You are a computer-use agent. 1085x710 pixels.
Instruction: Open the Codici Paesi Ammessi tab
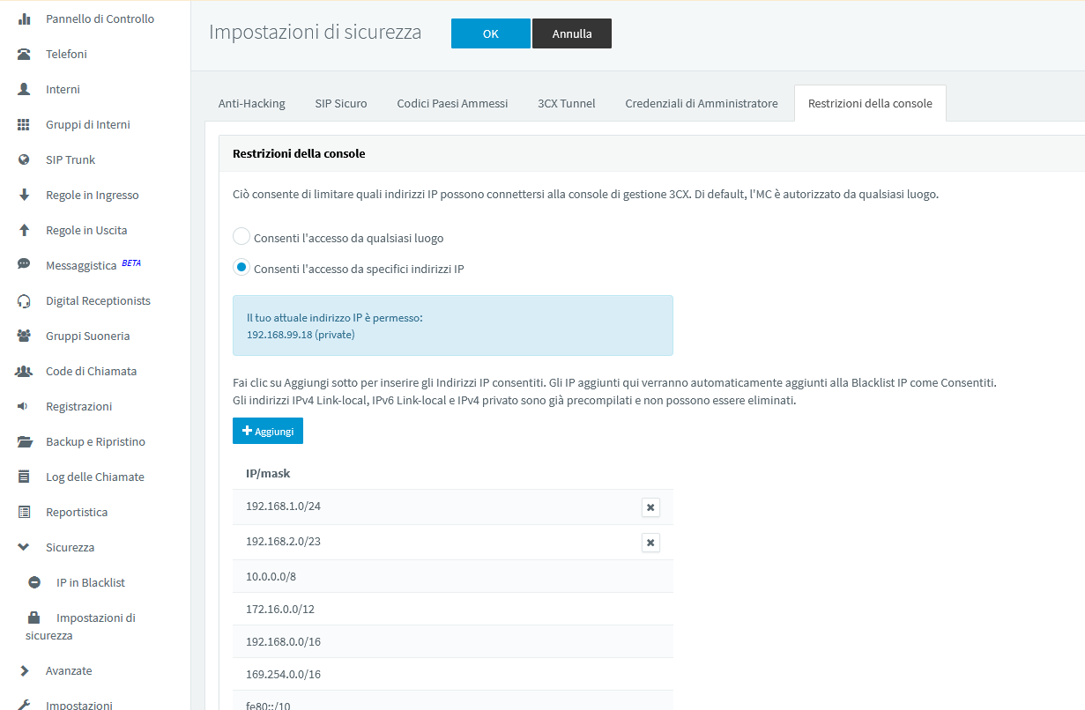[x=452, y=103]
